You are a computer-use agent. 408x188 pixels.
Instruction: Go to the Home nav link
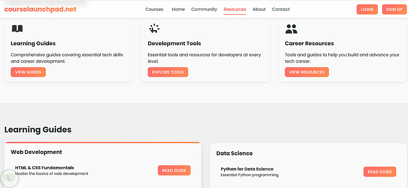(178, 9)
